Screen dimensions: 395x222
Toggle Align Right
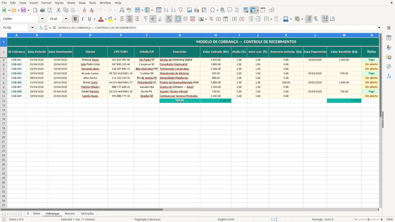coord(137,19)
